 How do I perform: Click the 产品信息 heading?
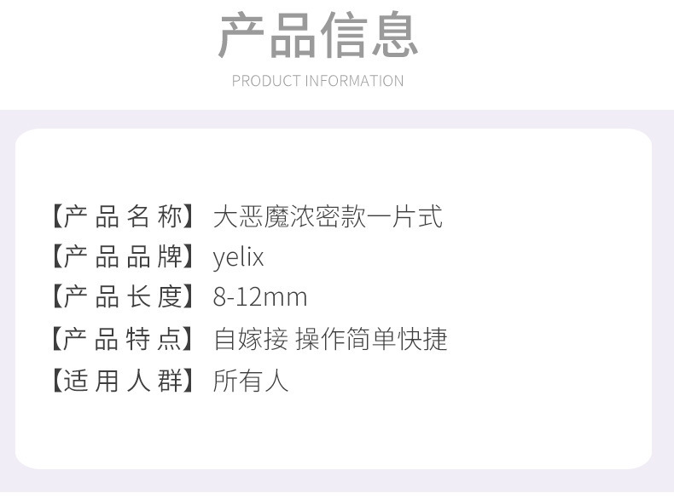(317, 36)
